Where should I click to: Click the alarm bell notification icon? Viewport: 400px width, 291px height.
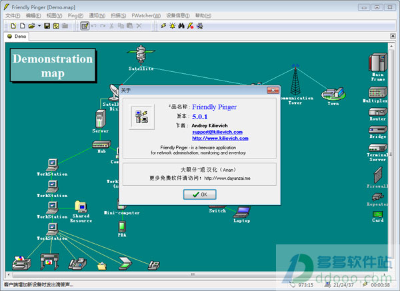pos(173,26)
